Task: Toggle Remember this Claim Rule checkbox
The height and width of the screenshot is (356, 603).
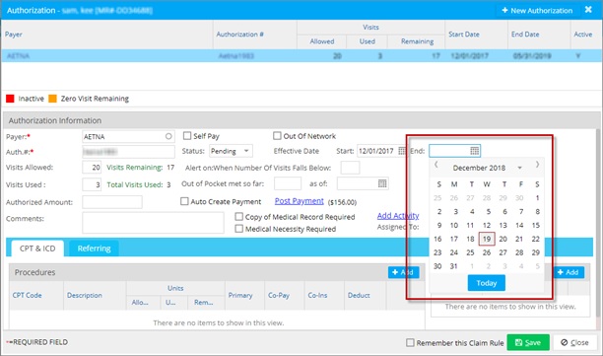Action: 410,342
